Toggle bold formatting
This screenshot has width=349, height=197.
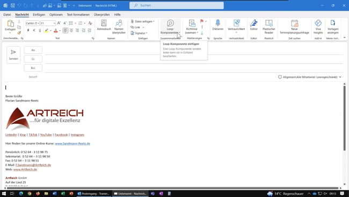(28, 30)
